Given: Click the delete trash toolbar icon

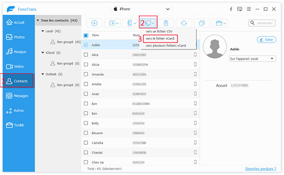Looking at the screenshot, I should point(166,23).
